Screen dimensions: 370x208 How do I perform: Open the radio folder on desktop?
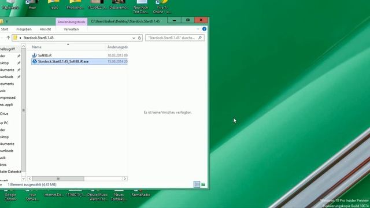click(54, 5)
